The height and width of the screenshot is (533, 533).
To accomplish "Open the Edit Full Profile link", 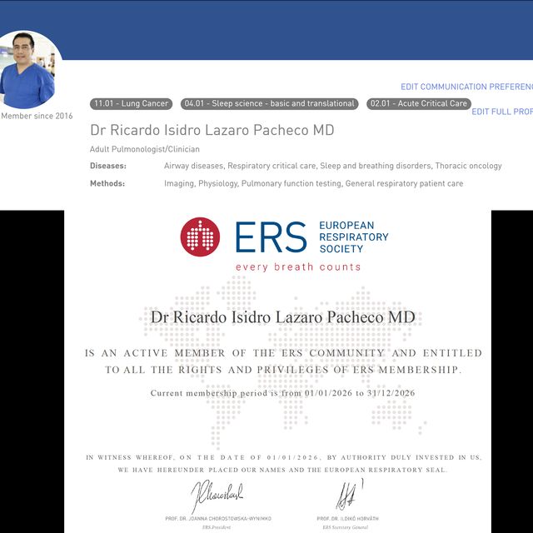I will click(x=502, y=112).
